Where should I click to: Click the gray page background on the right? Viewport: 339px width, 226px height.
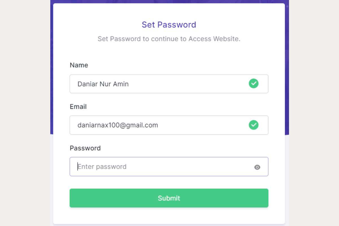(314, 113)
